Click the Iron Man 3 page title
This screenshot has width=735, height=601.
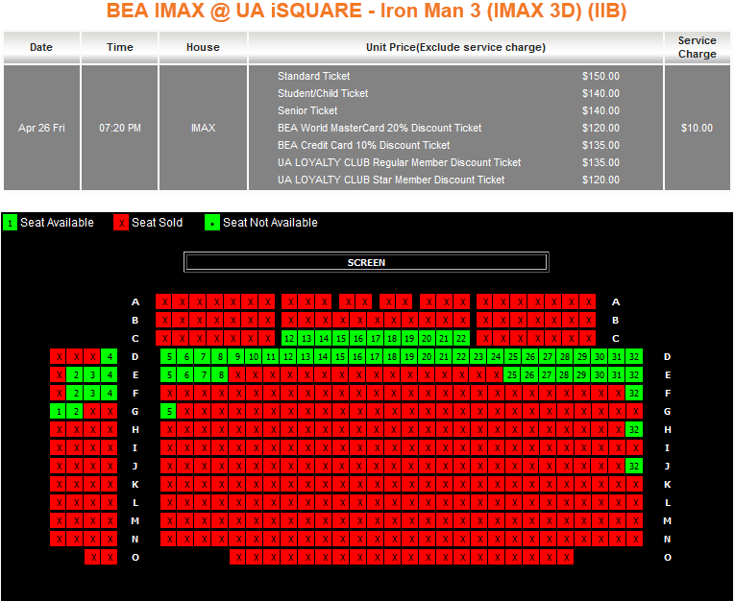(367, 11)
